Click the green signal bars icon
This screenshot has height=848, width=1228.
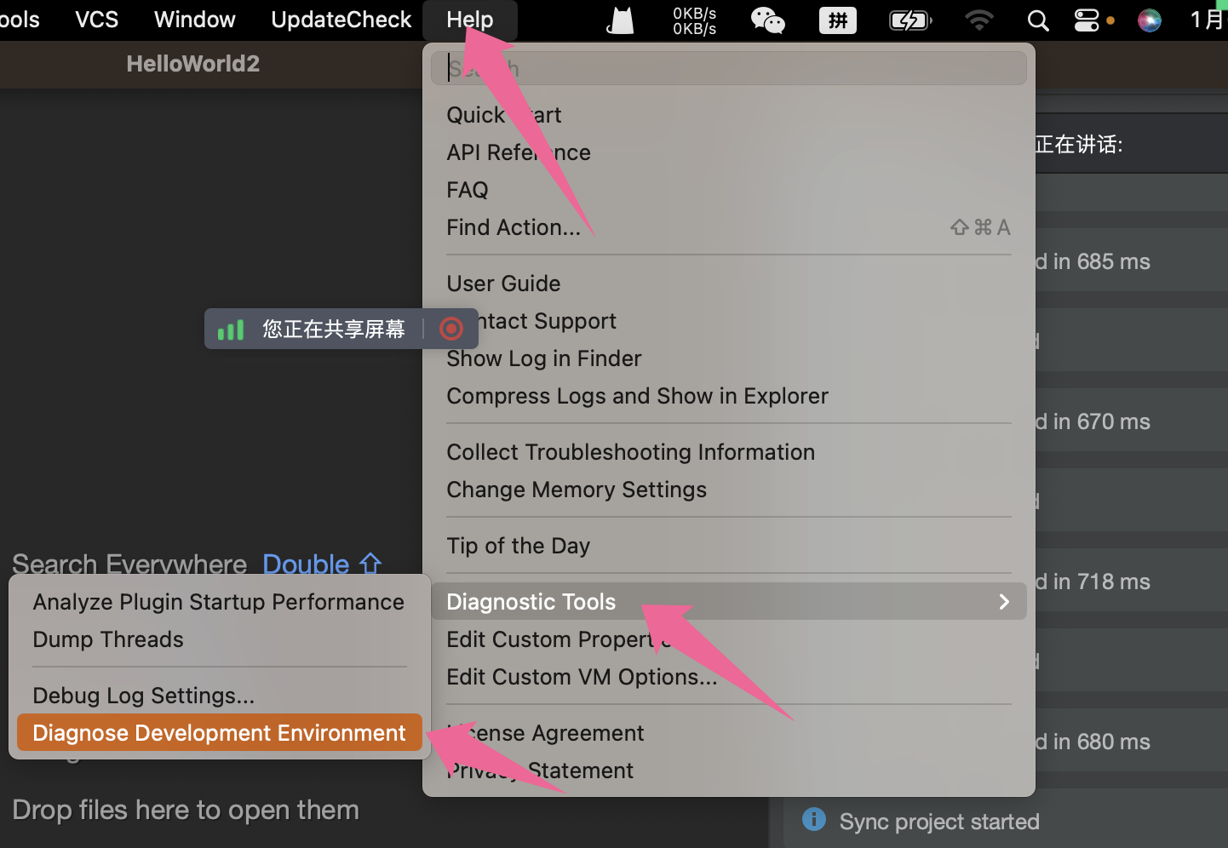[231, 329]
